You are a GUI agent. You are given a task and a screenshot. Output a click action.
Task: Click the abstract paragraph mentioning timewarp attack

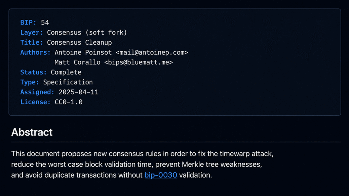point(143,164)
